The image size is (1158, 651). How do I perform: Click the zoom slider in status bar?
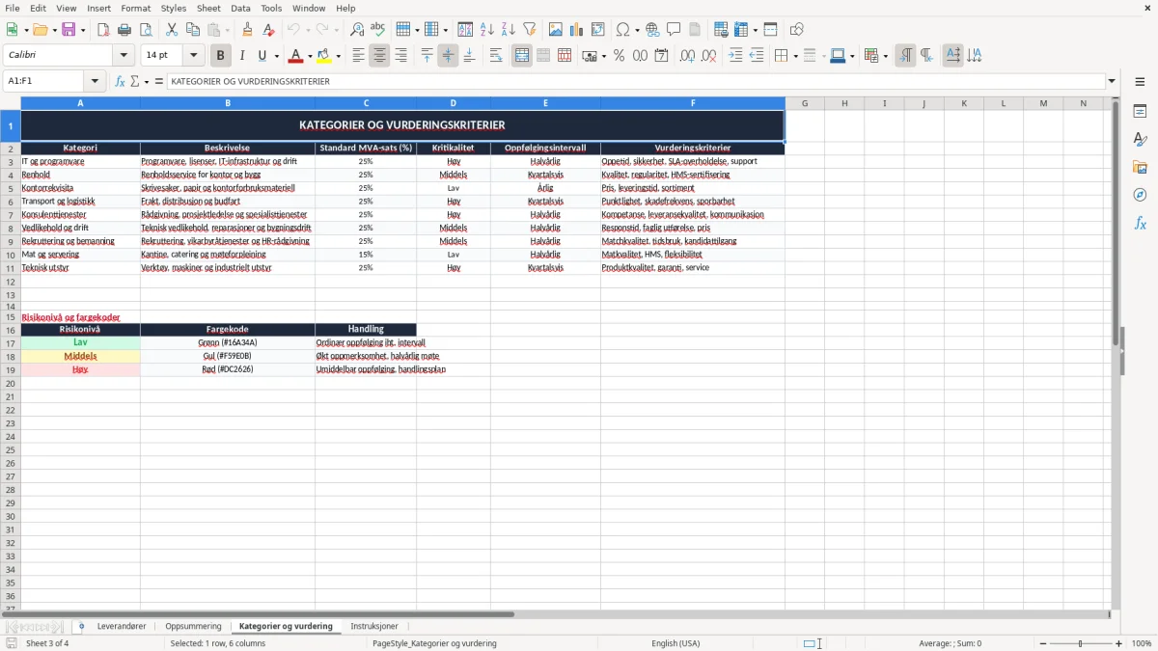1080,643
